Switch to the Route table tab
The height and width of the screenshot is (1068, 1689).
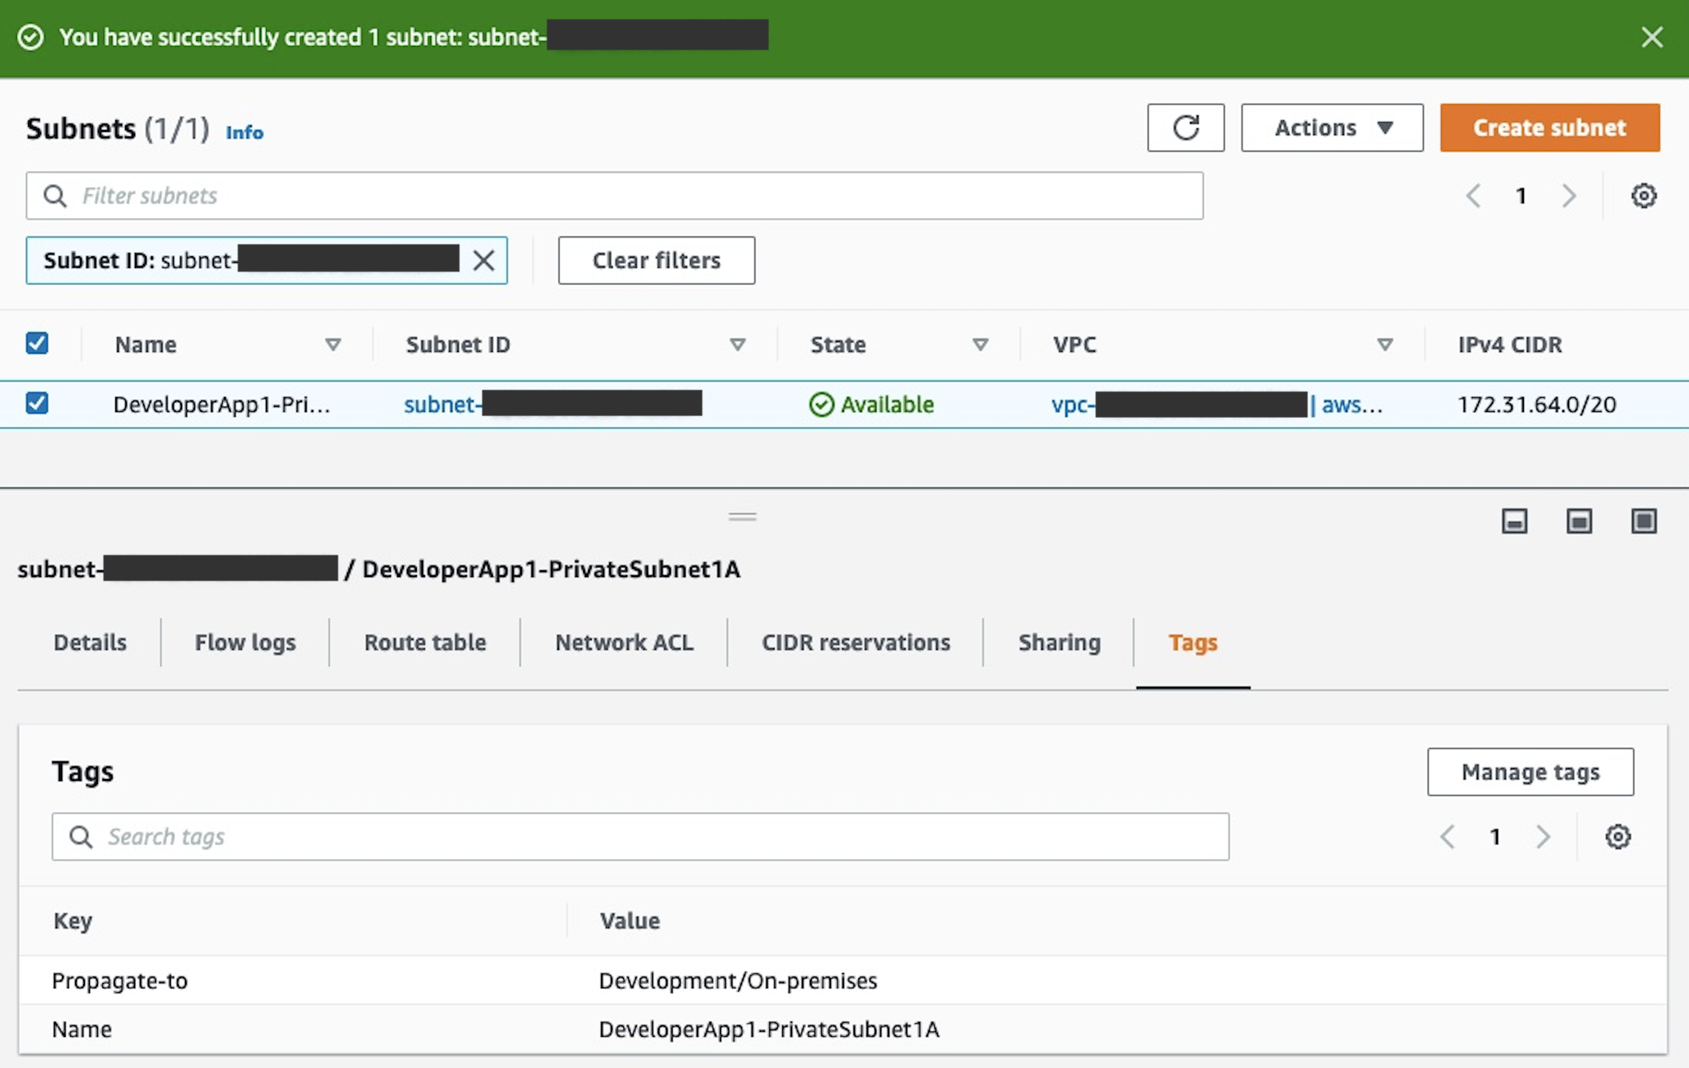pyautogui.click(x=424, y=641)
